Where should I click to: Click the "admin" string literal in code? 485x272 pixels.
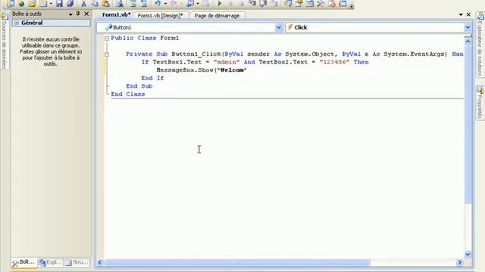pos(227,62)
